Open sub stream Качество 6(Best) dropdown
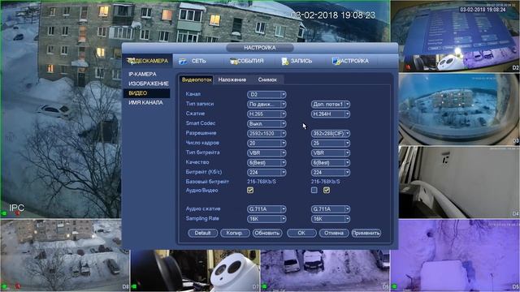 pyautogui.click(x=331, y=163)
